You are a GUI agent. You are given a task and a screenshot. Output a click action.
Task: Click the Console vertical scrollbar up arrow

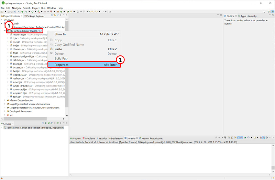point(273,146)
